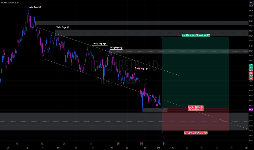Open the earnings marker before Nov 2024

[141, 143]
